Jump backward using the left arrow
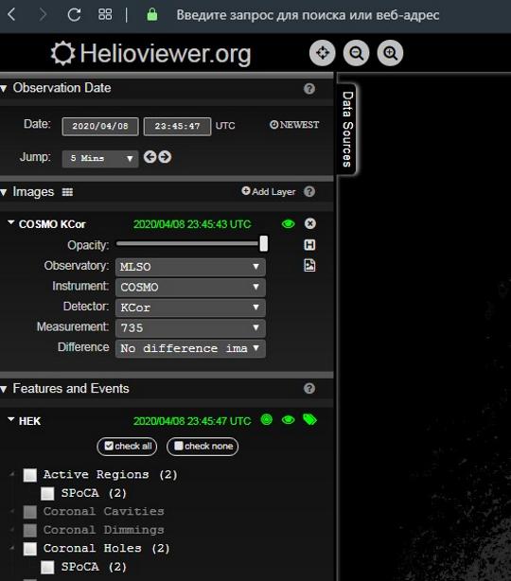 tap(150, 157)
